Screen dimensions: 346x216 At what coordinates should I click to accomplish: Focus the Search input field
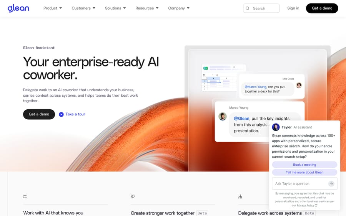[x=261, y=8]
